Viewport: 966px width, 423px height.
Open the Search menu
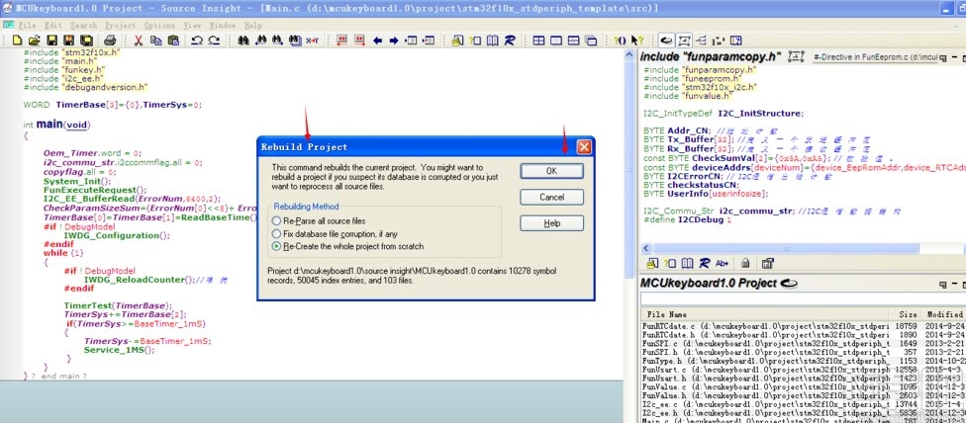[x=83, y=26]
